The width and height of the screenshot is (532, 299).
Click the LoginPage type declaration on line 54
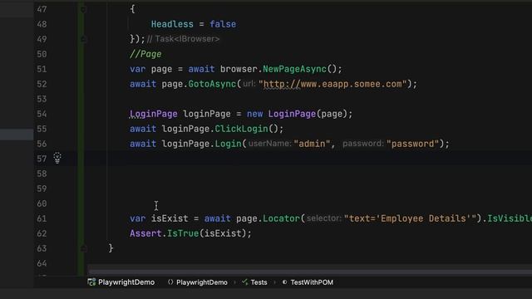pyautogui.click(x=153, y=114)
